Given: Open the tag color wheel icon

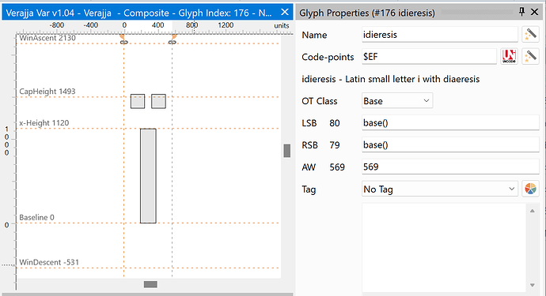Looking at the screenshot, I should click(x=530, y=189).
